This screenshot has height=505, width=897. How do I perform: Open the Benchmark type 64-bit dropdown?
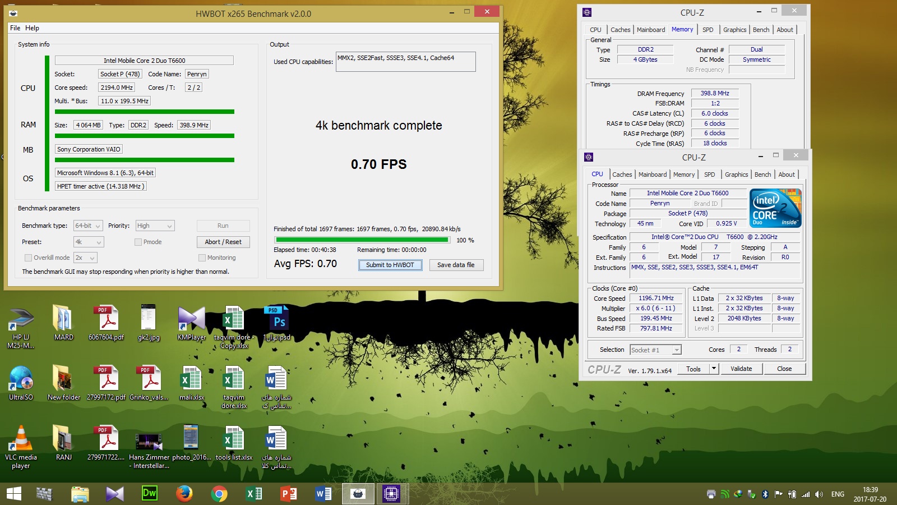coord(88,226)
